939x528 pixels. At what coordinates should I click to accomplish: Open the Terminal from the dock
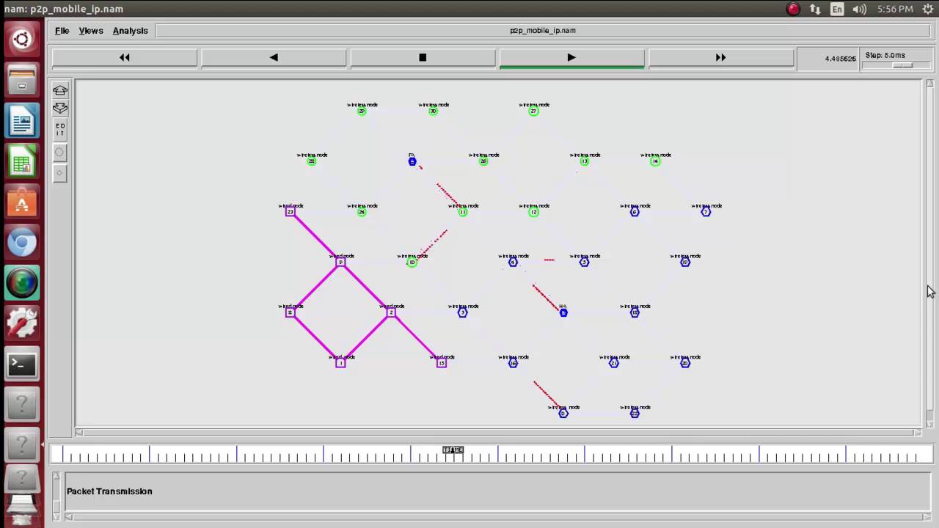(22, 364)
